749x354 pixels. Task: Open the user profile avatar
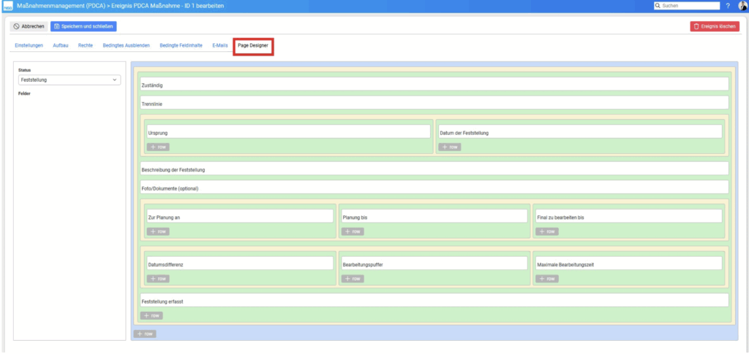pyautogui.click(x=742, y=6)
